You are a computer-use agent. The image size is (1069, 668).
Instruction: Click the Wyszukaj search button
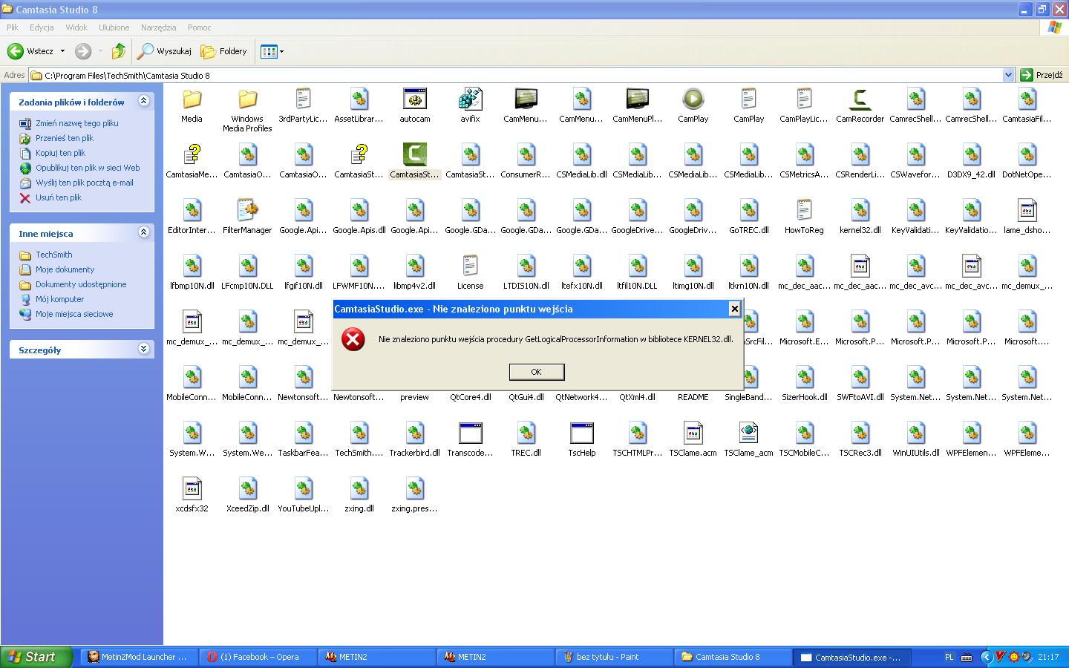165,51
